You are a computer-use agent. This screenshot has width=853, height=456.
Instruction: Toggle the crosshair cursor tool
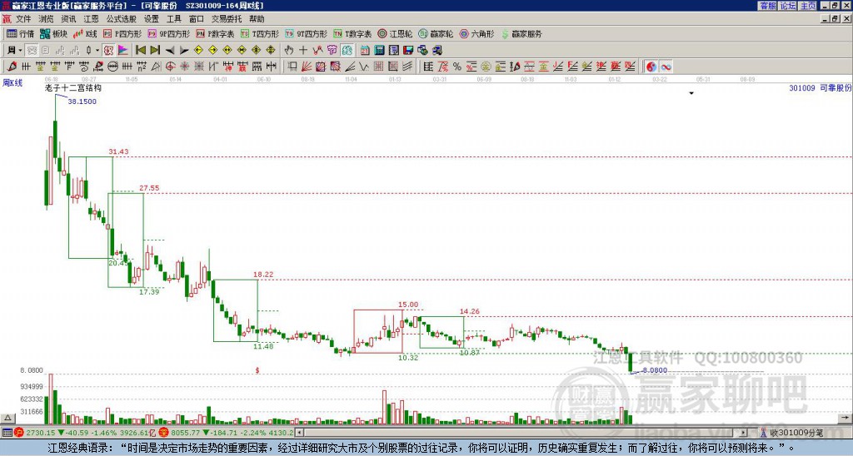click(x=303, y=51)
